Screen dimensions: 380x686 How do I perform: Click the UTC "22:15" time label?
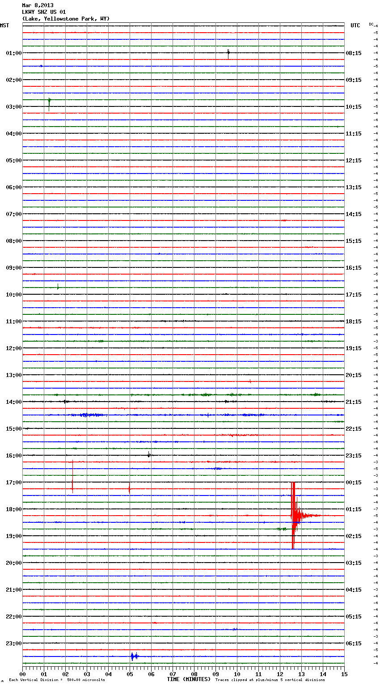click(354, 429)
